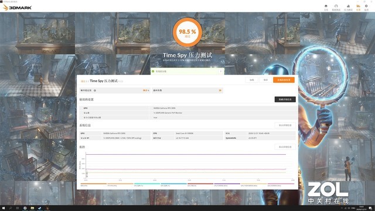
Task: Click the 3840 × 2160 display resolution value
Action: 122,138
